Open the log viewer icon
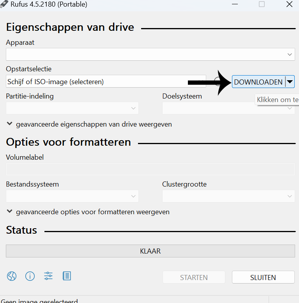The image size is (299, 303). [67, 276]
